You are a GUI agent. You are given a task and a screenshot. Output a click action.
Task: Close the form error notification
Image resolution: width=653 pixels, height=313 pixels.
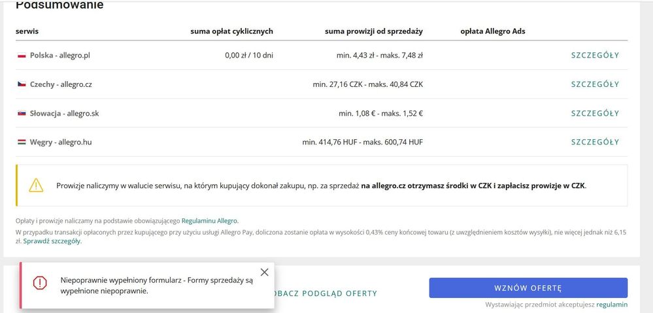[x=265, y=272]
